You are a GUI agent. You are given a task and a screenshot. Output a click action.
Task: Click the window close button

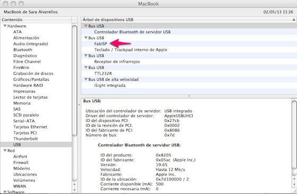click(x=6, y=4)
